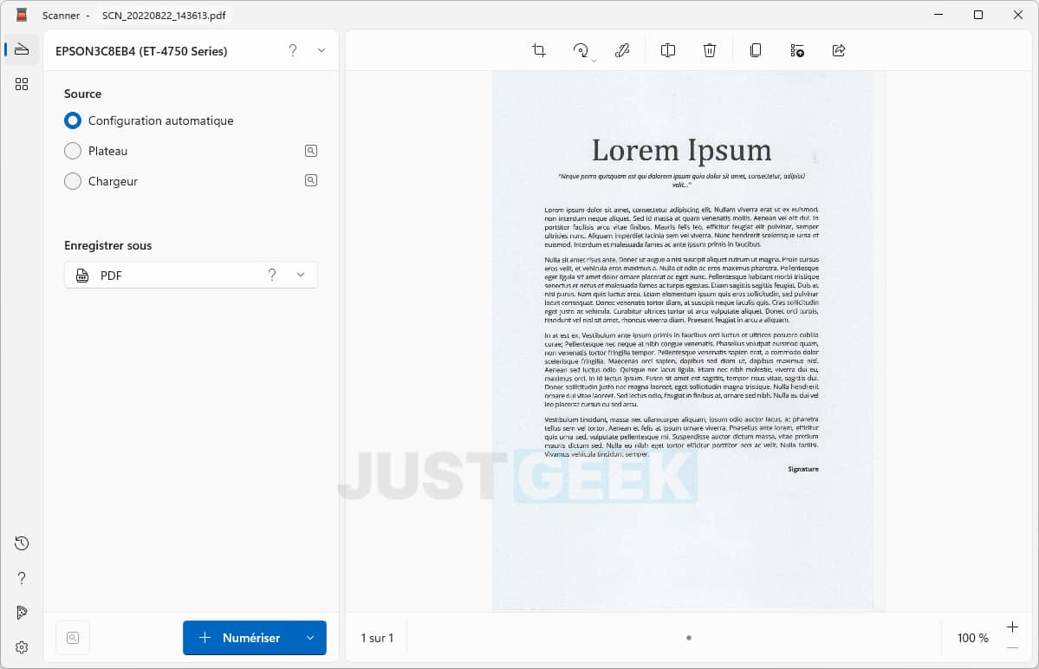Click the Scanner app icon in title bar

pos(22,15)
